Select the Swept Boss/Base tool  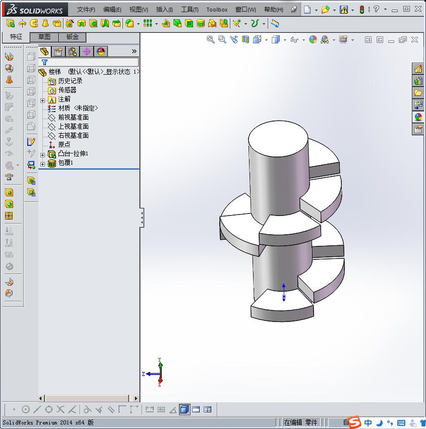(x=34, y=24)
